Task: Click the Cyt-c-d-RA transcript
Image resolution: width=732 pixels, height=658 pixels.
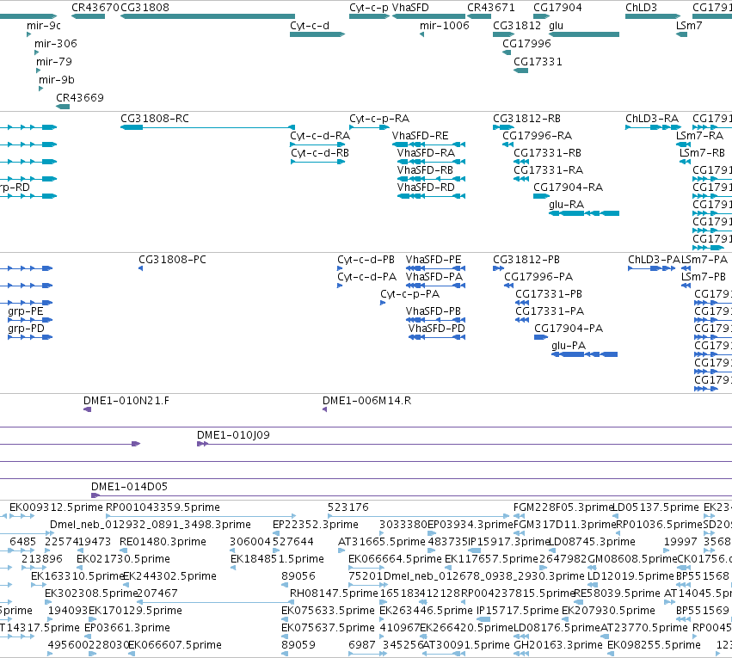Action: (x=317, y=145)
